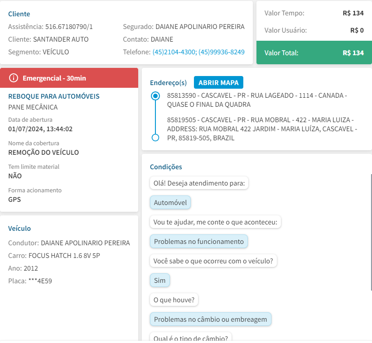Click the Sim answer bubble

point(159,281)
